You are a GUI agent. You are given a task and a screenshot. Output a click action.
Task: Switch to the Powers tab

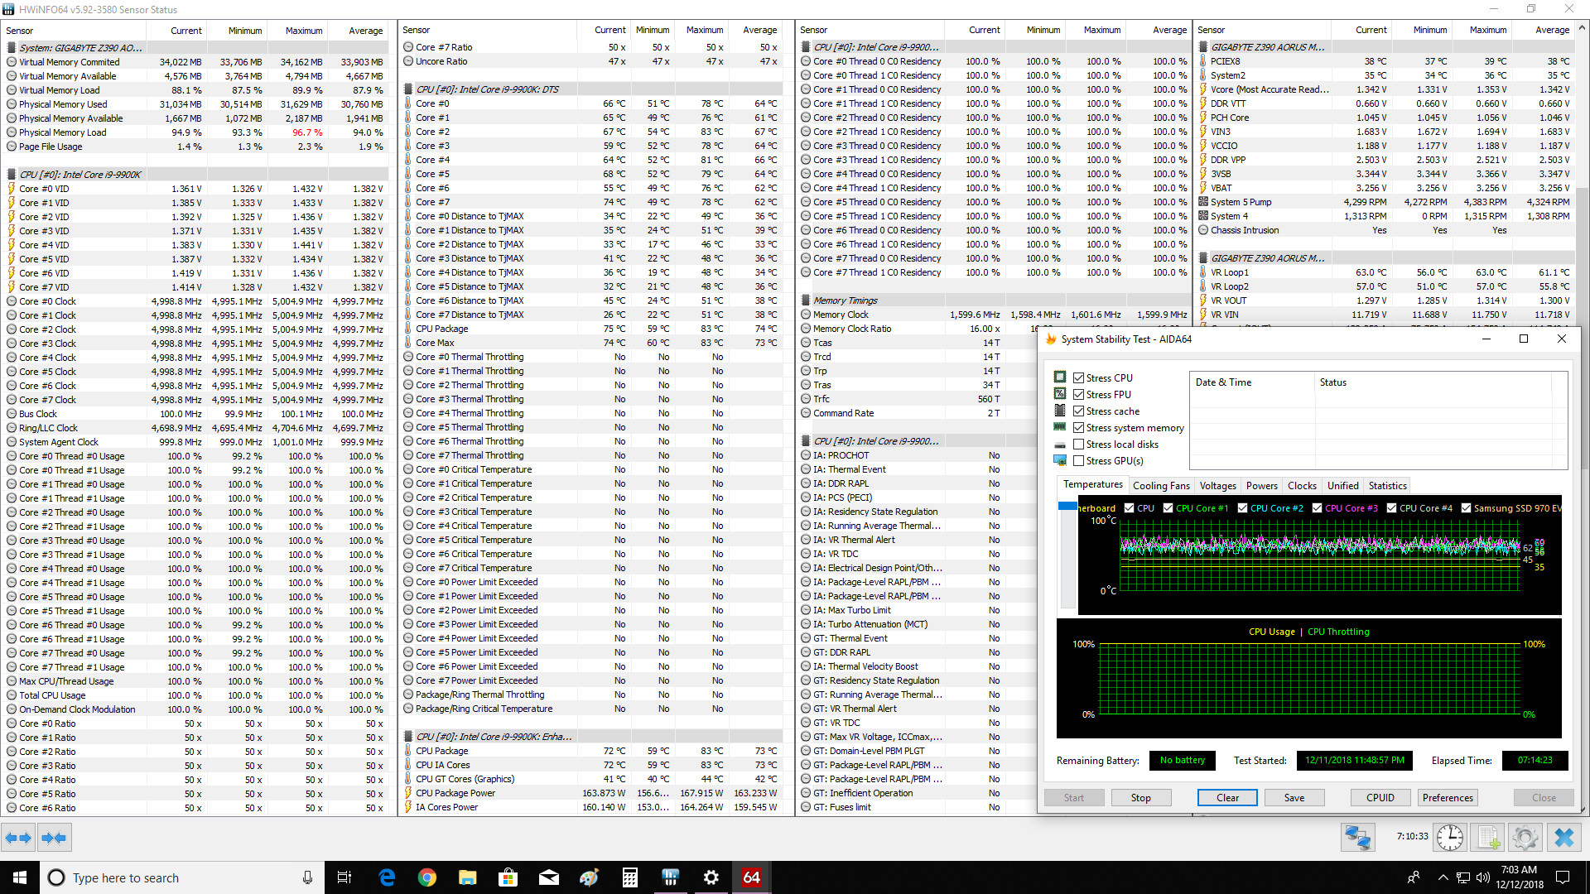[1261, 486]
